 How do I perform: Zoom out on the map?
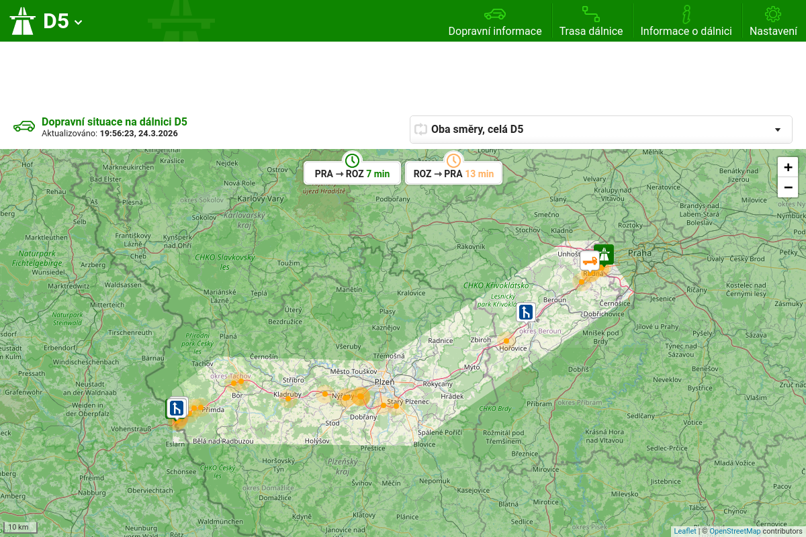point(788,187)
